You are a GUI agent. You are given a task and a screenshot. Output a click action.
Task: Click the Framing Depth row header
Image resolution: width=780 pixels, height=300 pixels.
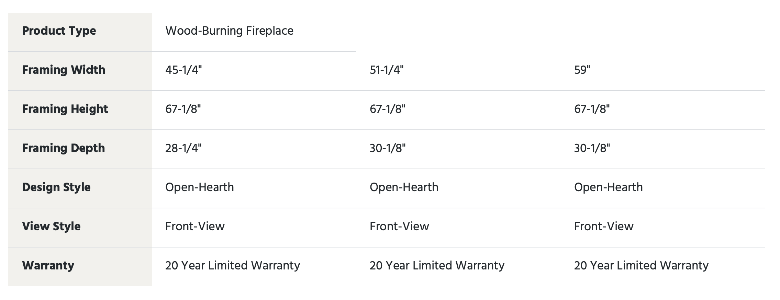64,148
